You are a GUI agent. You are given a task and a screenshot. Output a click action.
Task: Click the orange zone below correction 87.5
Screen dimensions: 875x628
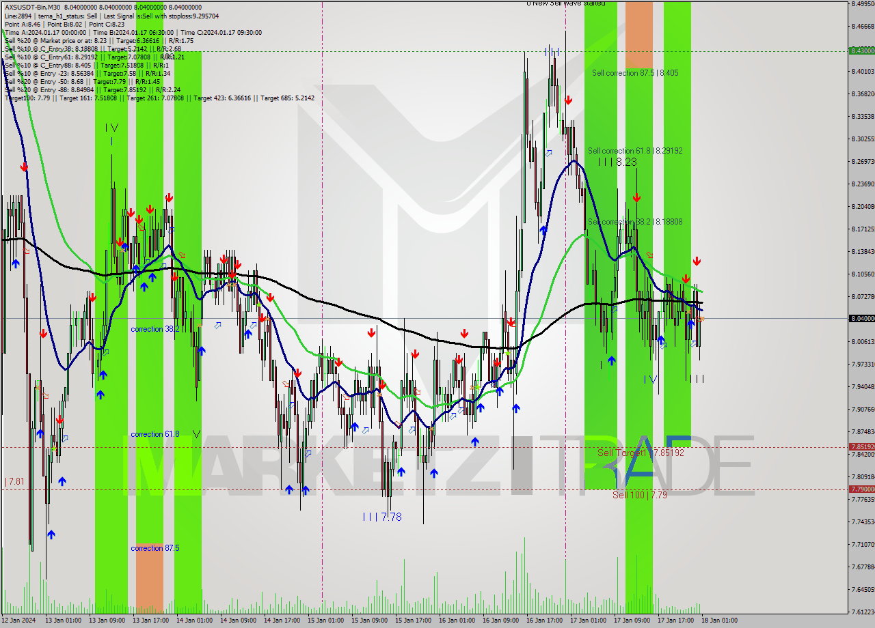[150, 578]
